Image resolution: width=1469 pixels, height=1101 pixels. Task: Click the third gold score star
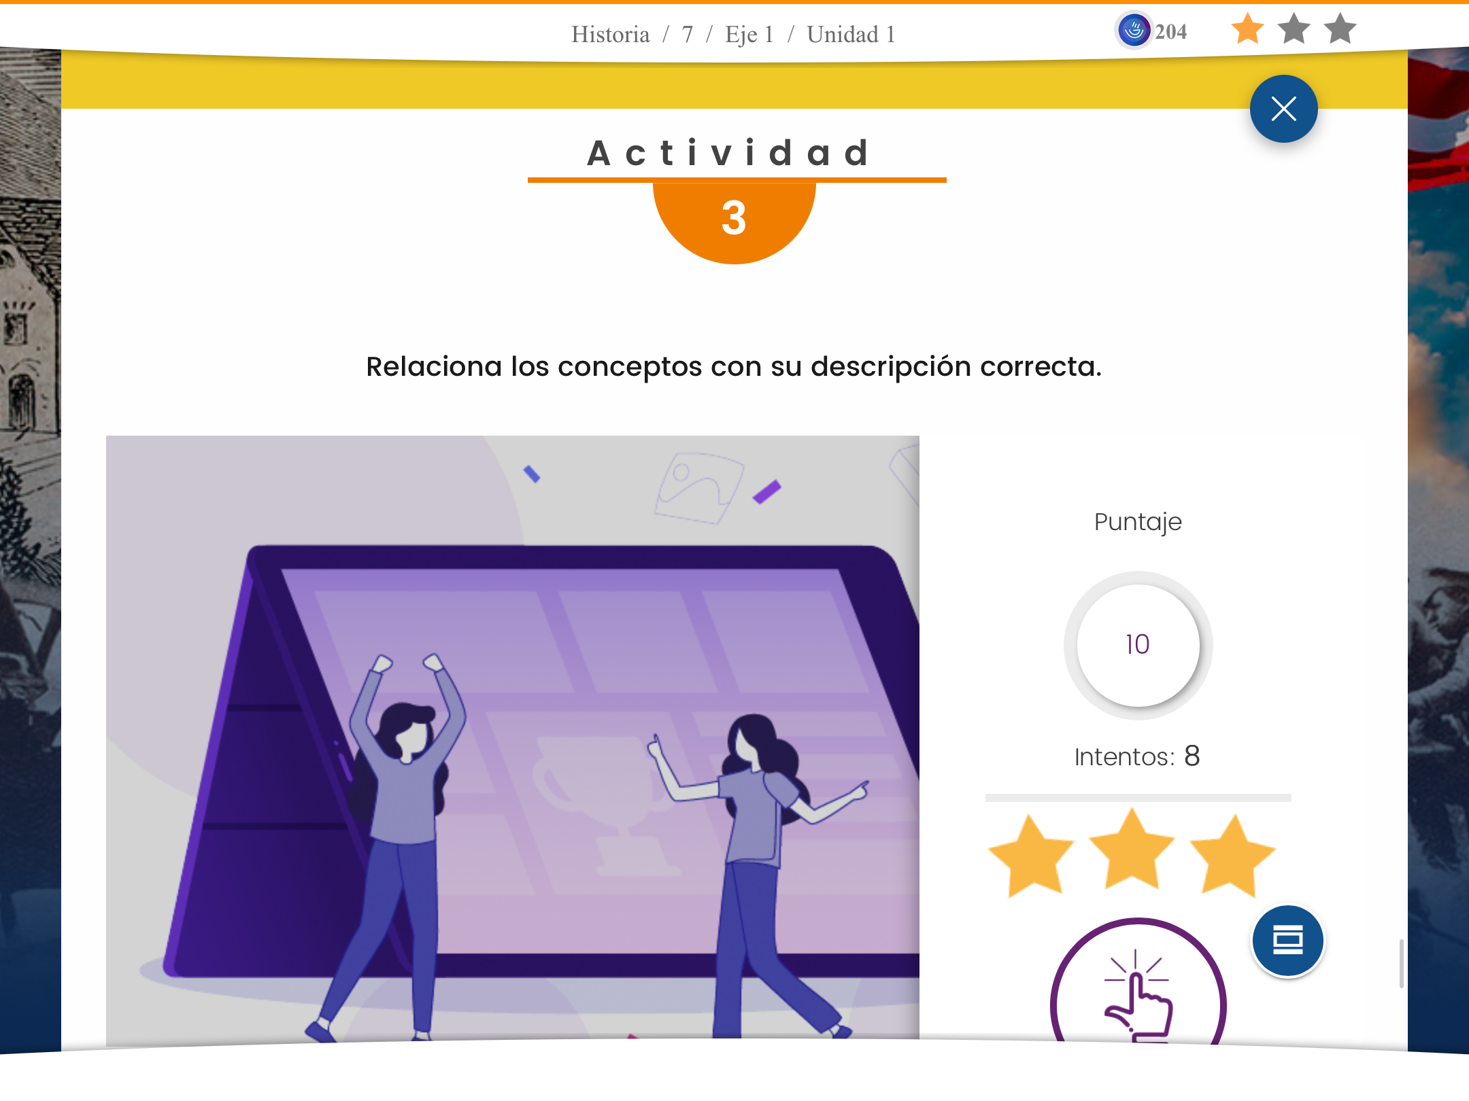coord(1232,856)
